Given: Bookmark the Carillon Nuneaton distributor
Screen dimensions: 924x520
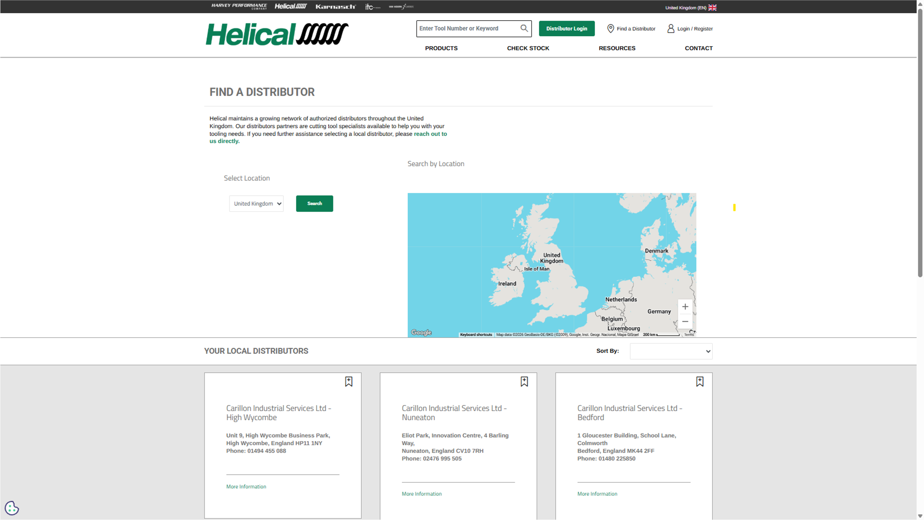Looking at the screenshot, I should click(524, 381).
